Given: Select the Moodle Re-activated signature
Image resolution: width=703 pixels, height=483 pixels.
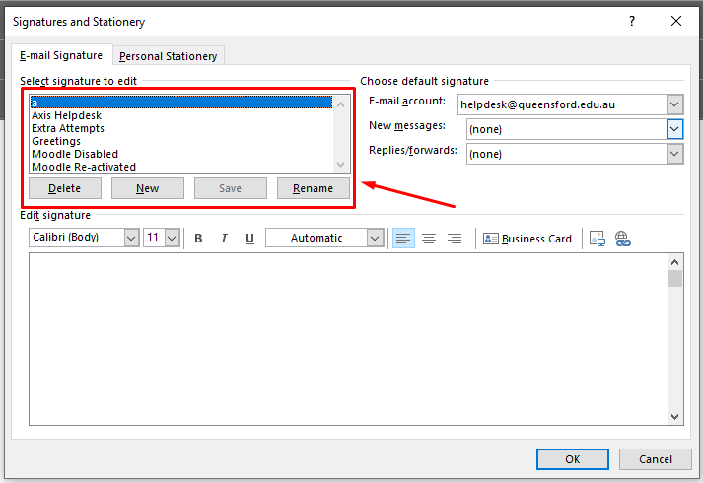Looking at the screenshot, I should pyautogui.click(x=181, y=167).
